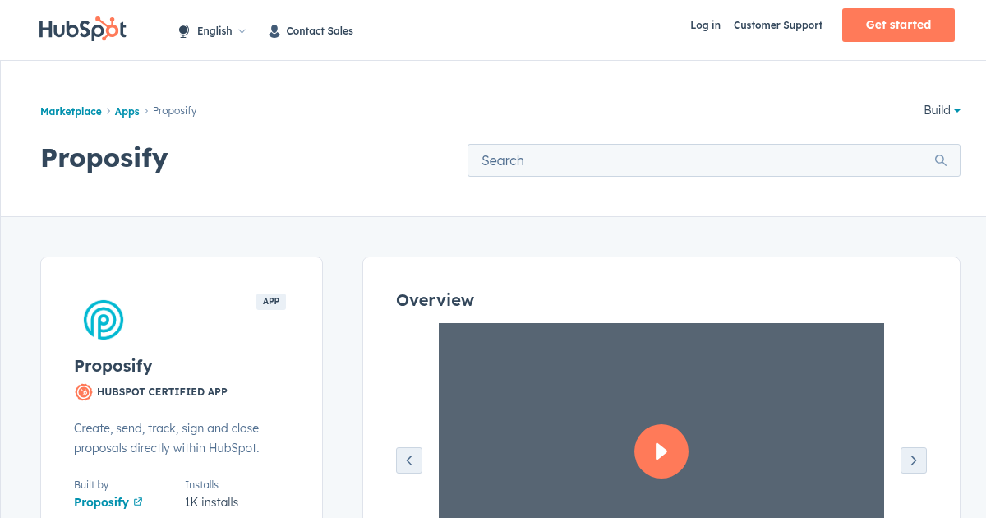986x518 pixels.
Task: Click the search magnifier icon
Action: pyautogui.click(x=940, y=160)
